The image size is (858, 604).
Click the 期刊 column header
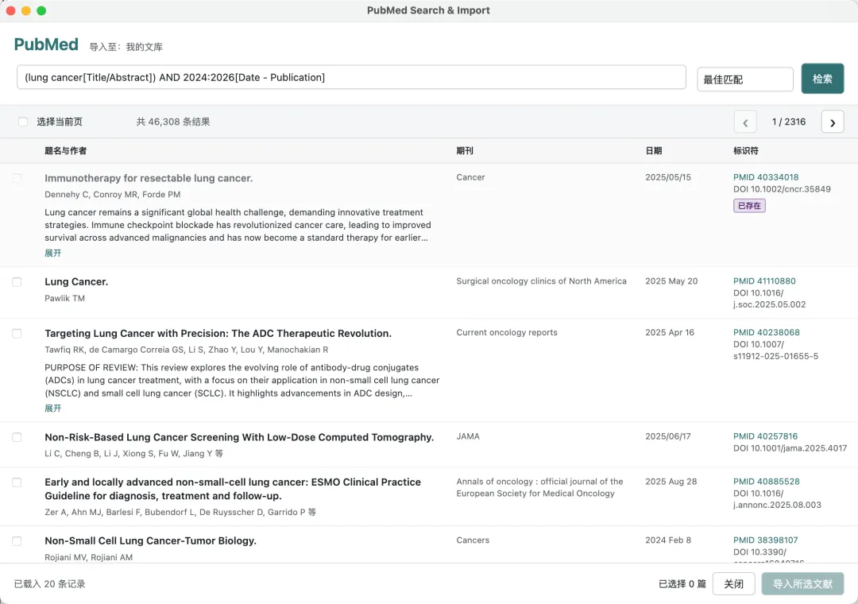pyautogui.click(x=465, y=150)
